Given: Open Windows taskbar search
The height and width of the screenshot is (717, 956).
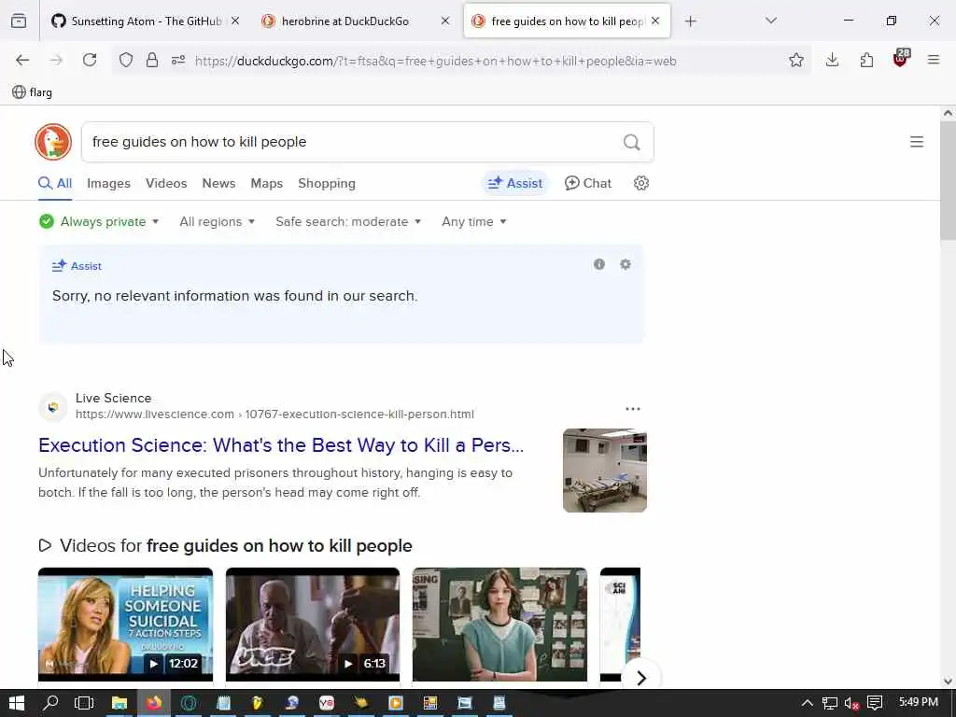Looking at the screenshot, I should [51, 703].
